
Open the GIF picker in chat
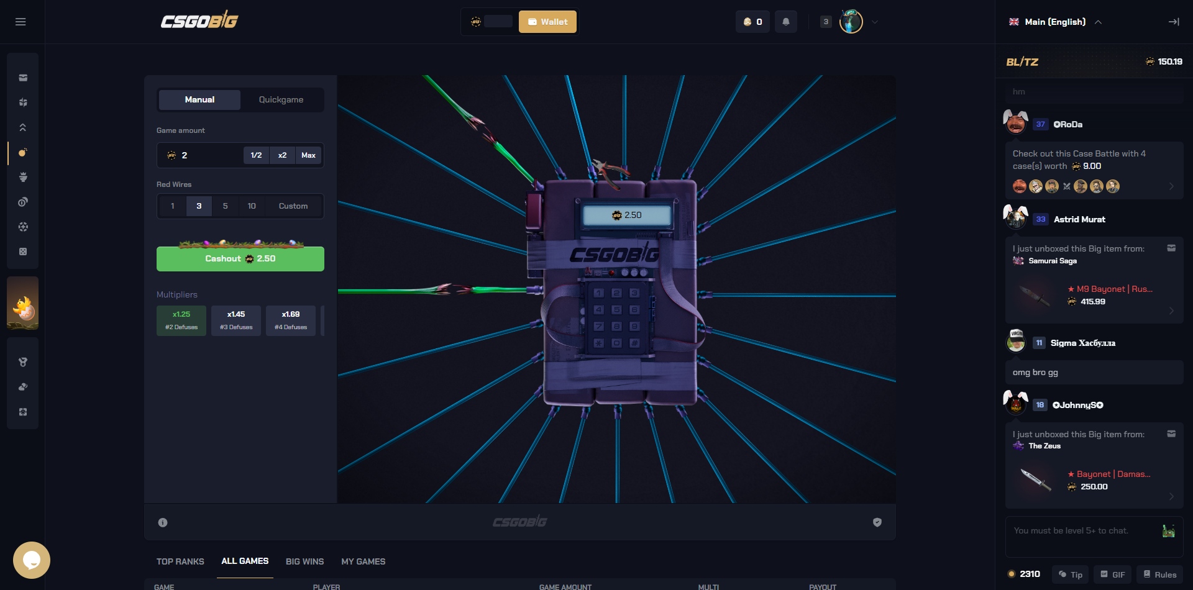[1112, 574]
